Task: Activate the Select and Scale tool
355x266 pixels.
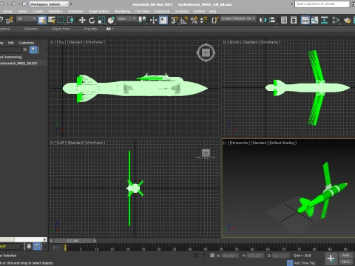Action: point(101,20)
